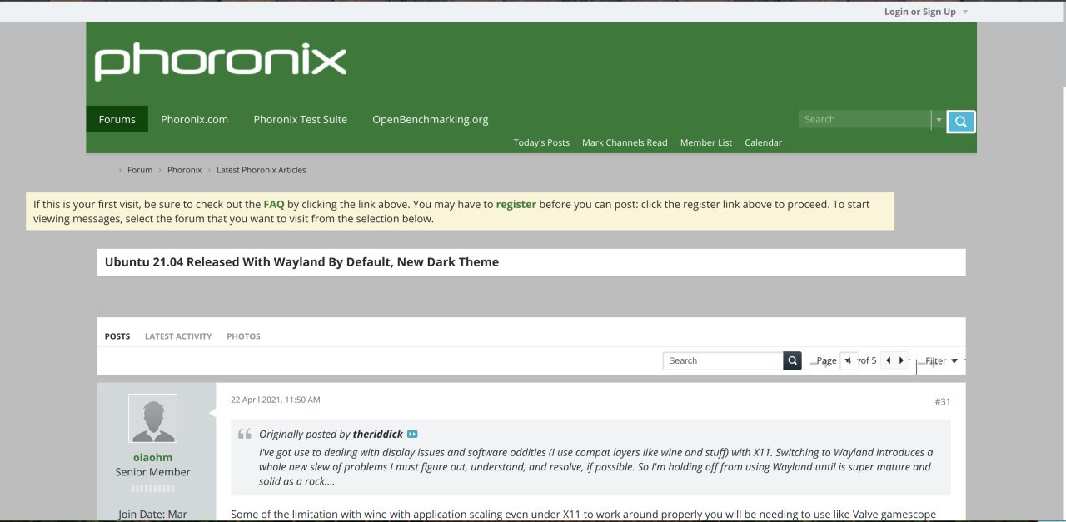Switch to the Latest Activity tab
Image resolution: width=1066 pixels, height=522 pixels.
178,336
